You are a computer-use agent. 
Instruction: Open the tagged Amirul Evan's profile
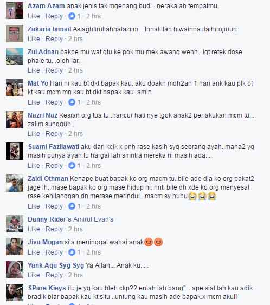[x=93, y=219]
